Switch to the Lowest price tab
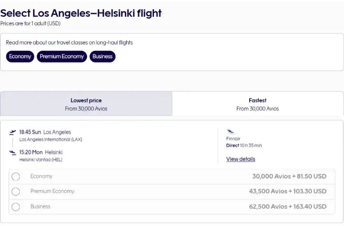The image size is (344, 226). pyautogui.click(x=86, y=104)
